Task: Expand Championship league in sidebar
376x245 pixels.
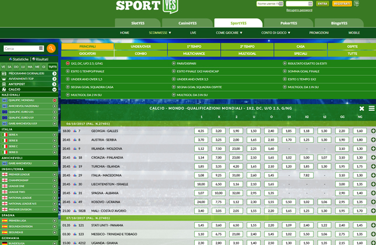Action: (x=54, y=180)
